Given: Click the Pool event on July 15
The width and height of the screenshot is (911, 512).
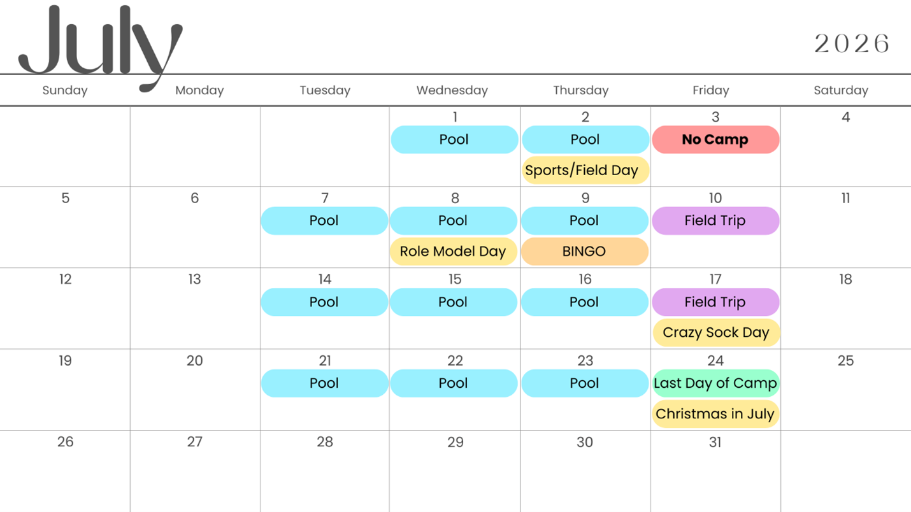Looking at the screenshot, I should click(x=453, y=302).
